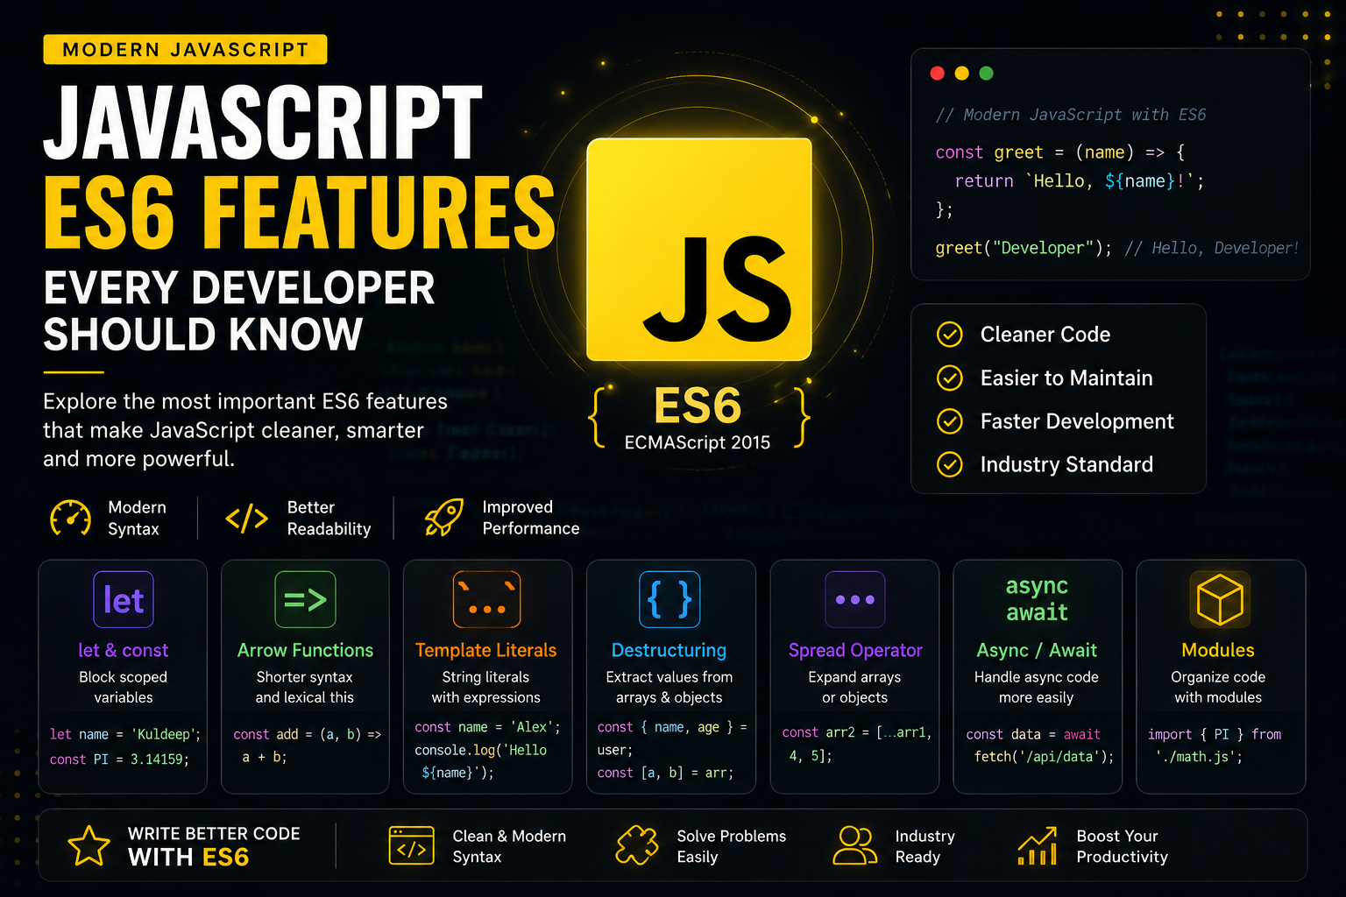Click the 'Expand arrays or objects' description

coord(854,687)
